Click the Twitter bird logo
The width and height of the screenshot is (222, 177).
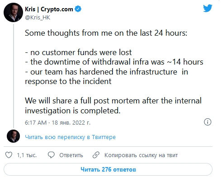pos(208,8)
